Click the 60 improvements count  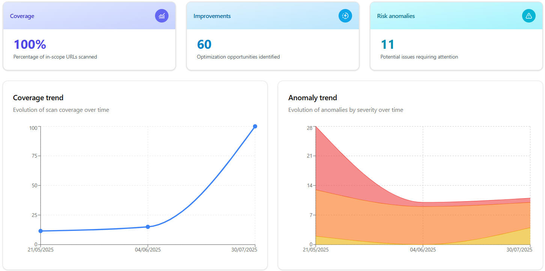204,44
